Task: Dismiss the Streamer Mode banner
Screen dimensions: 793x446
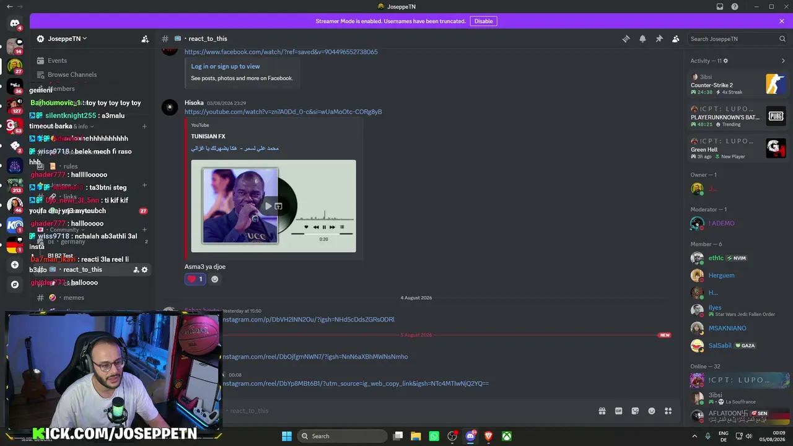Action: [x=782, y=21]
